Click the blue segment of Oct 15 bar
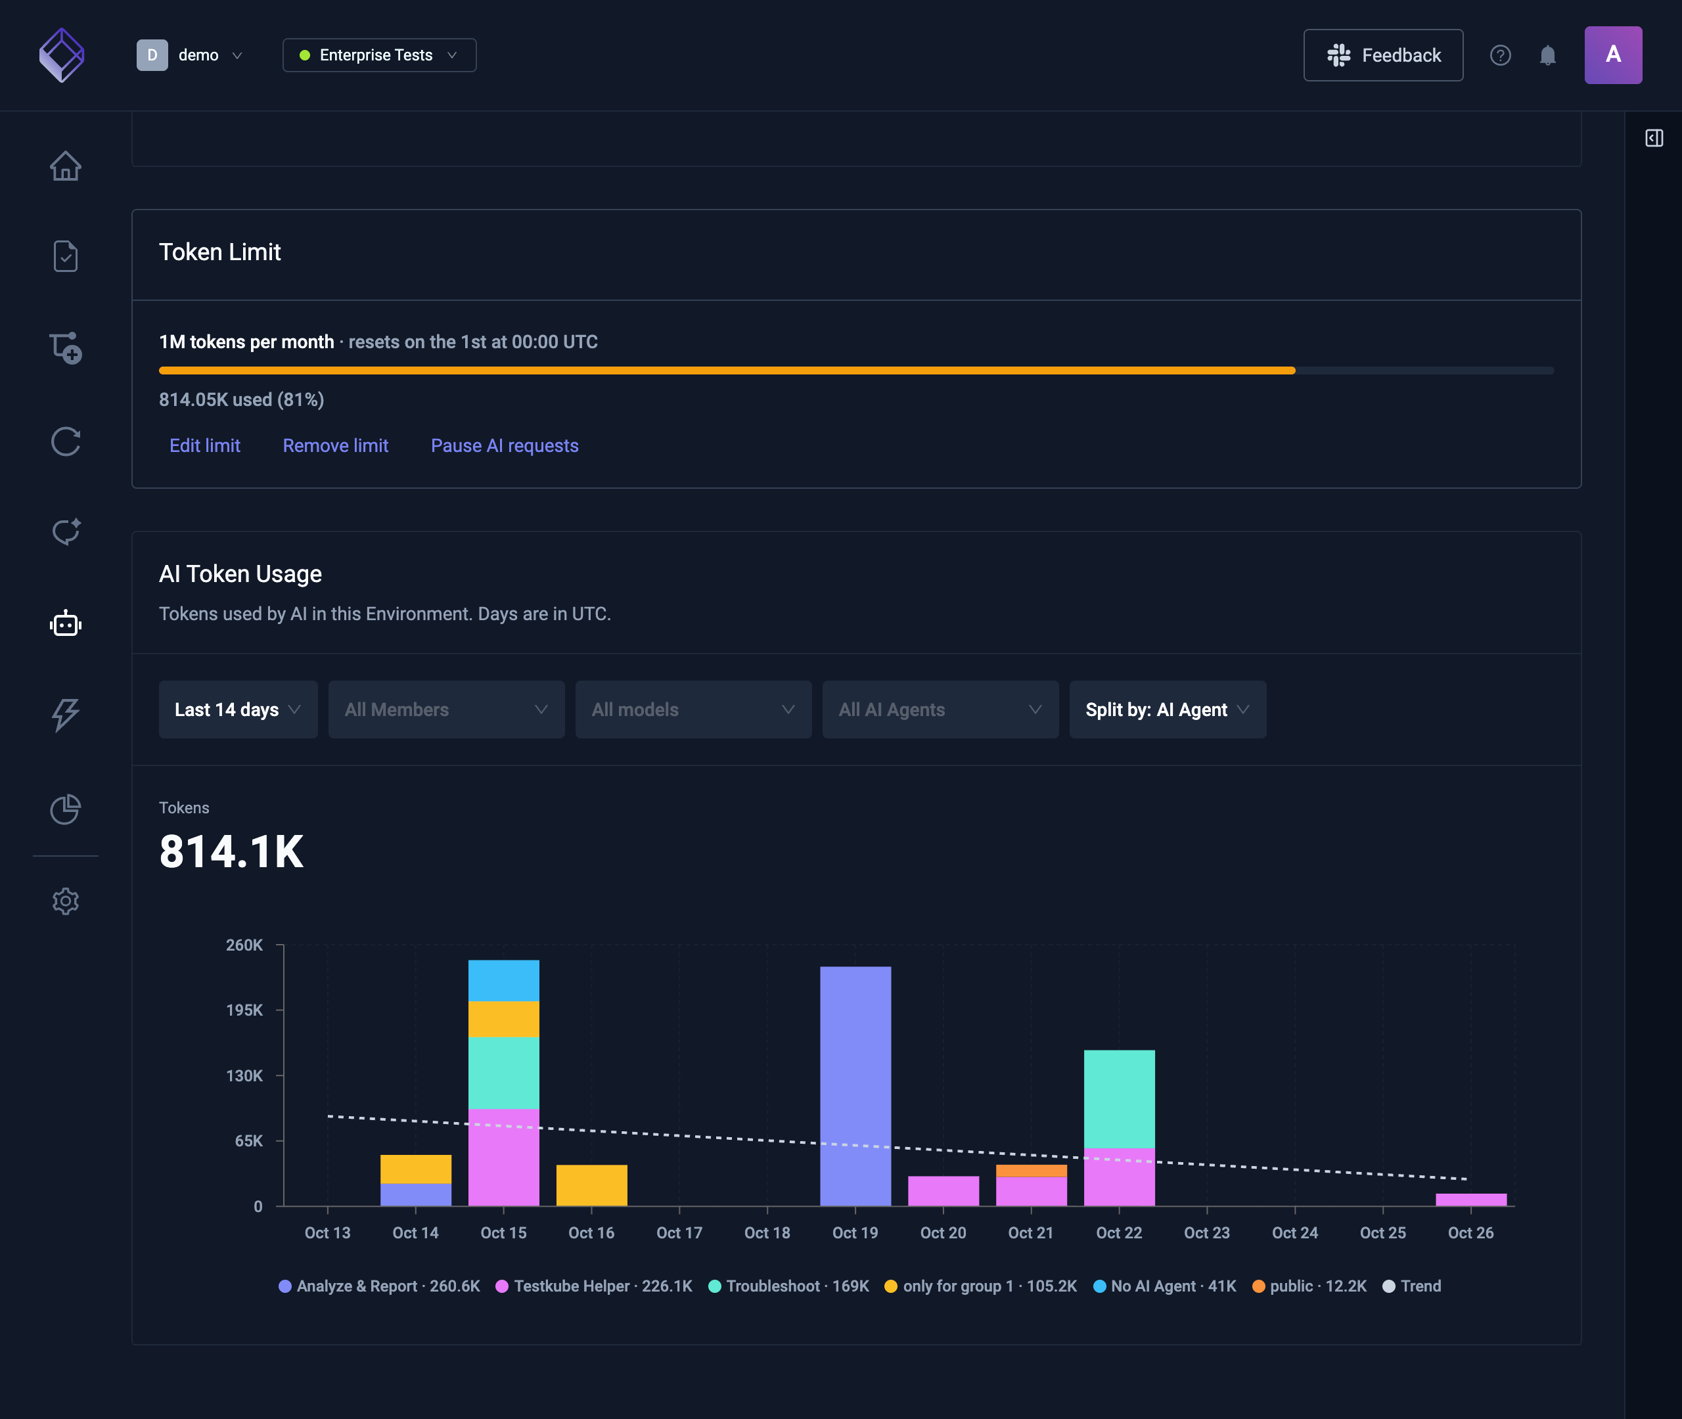Viewport: 1682px width, 1419px height. click(x=503, y=980)
